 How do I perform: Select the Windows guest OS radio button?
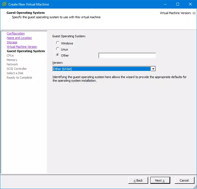57,43
